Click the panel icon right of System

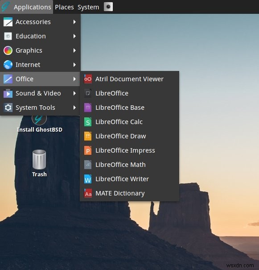tap(108, 7)
